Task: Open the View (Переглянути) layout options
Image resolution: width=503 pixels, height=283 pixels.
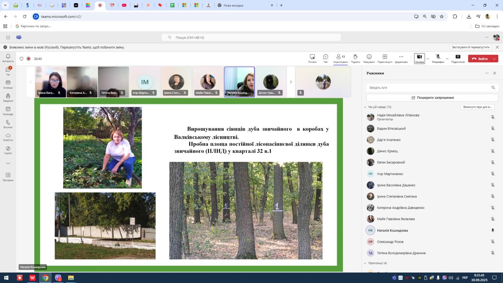Action: coord(385,58)
